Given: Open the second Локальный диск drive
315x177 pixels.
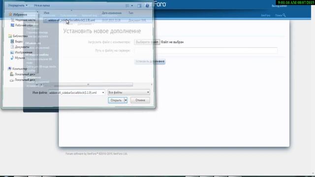Looking at the screenshot, I should coord(23,80).
